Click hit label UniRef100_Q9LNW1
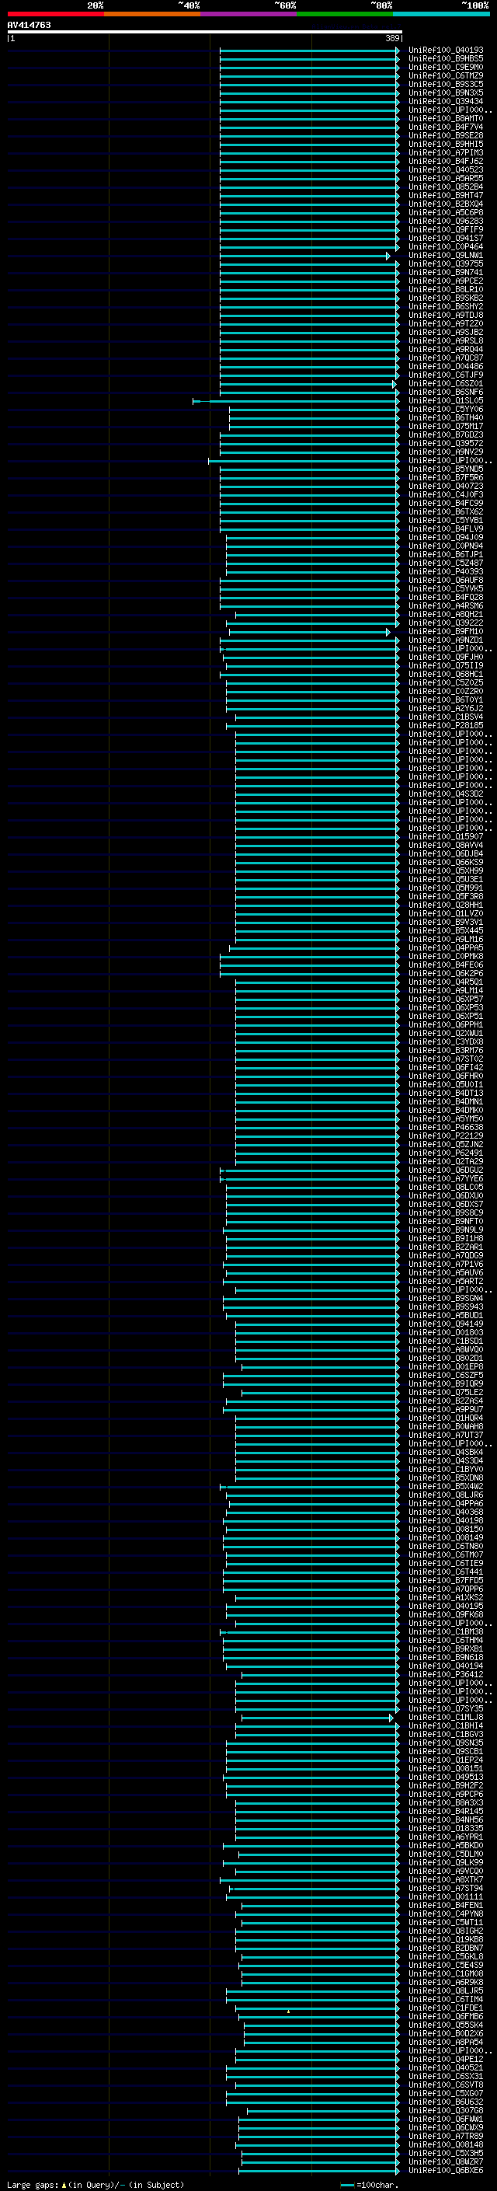This screenshot has height=2191, width=497. pos(445,255)
